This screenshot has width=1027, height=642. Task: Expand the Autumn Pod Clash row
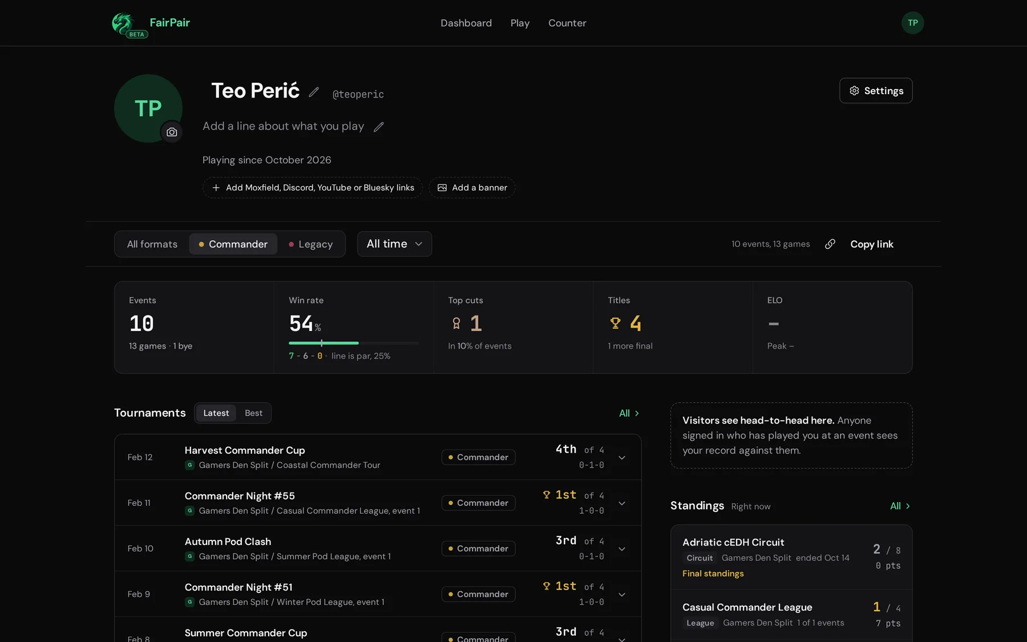pos(622,549)
